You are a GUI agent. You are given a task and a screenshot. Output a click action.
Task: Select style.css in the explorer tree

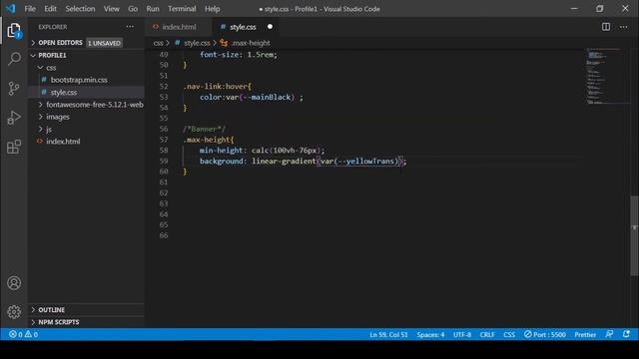[64, 93]
